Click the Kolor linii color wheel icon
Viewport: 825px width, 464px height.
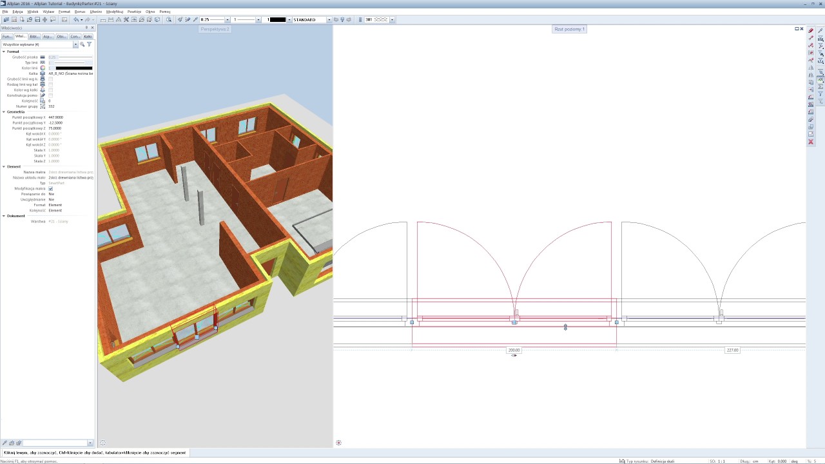click(x=43, y=68)
